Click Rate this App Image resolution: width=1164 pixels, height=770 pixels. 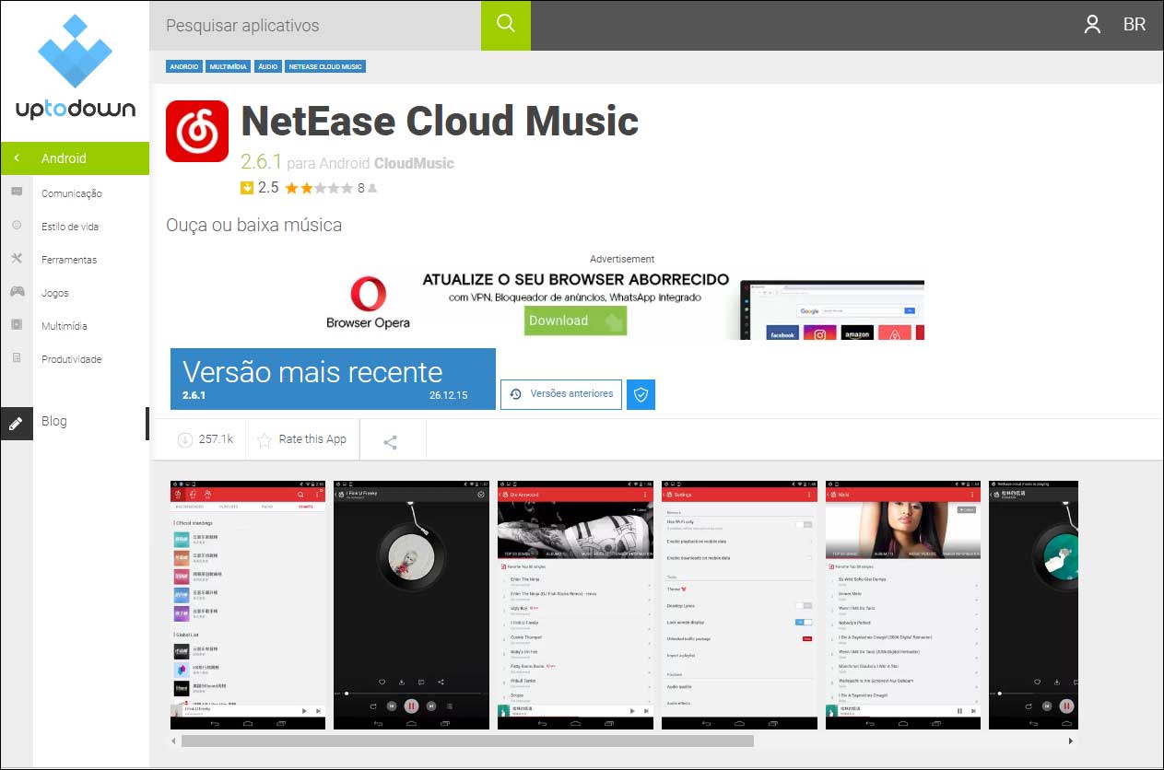(x=312, y=439)
